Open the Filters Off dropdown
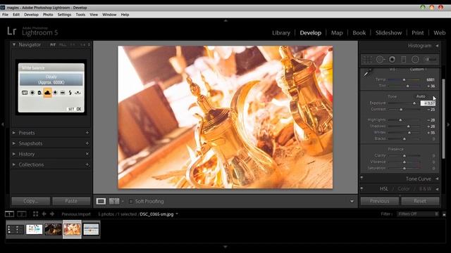 pos(417,214)
